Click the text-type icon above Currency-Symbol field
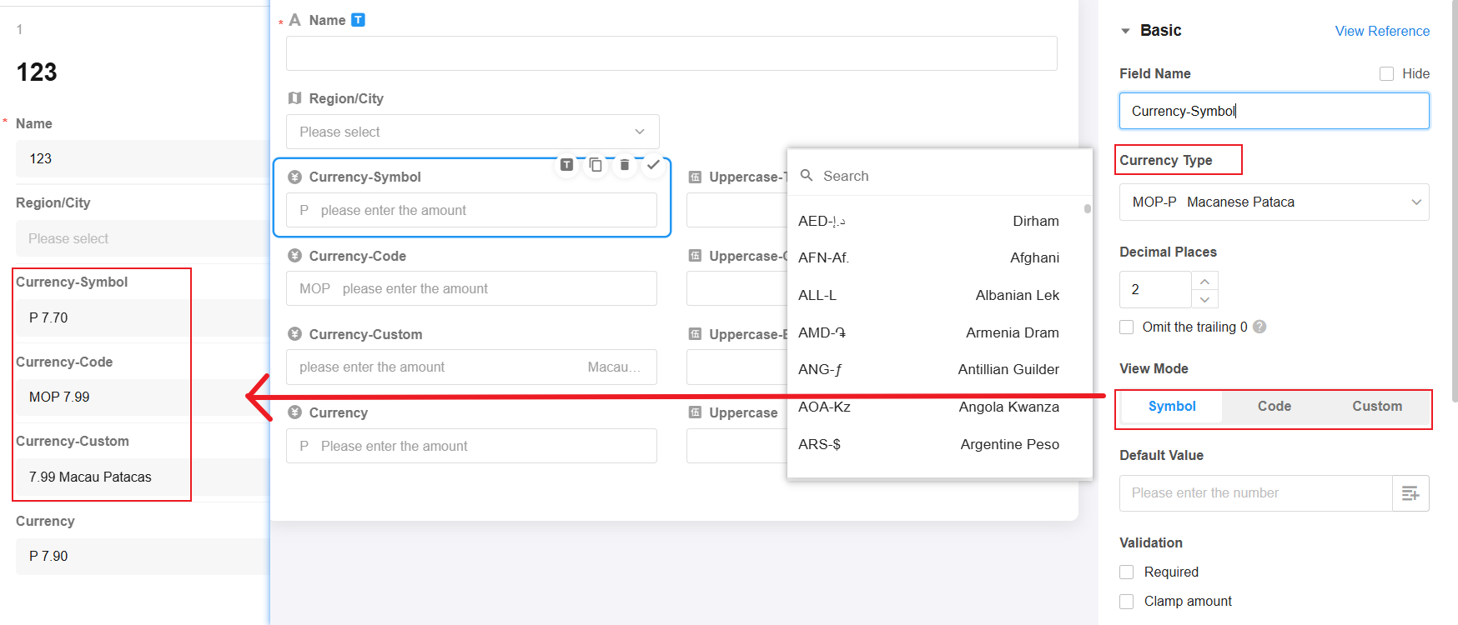 pyautogui.click(x=566, y=165)
